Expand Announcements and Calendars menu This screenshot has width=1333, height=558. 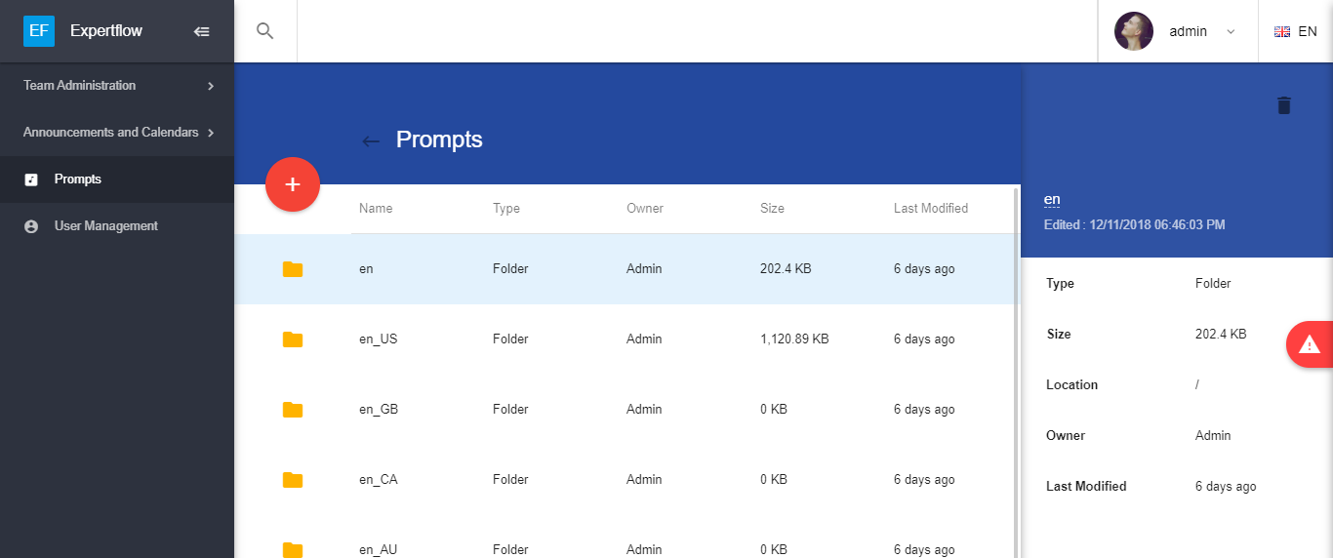117,133
